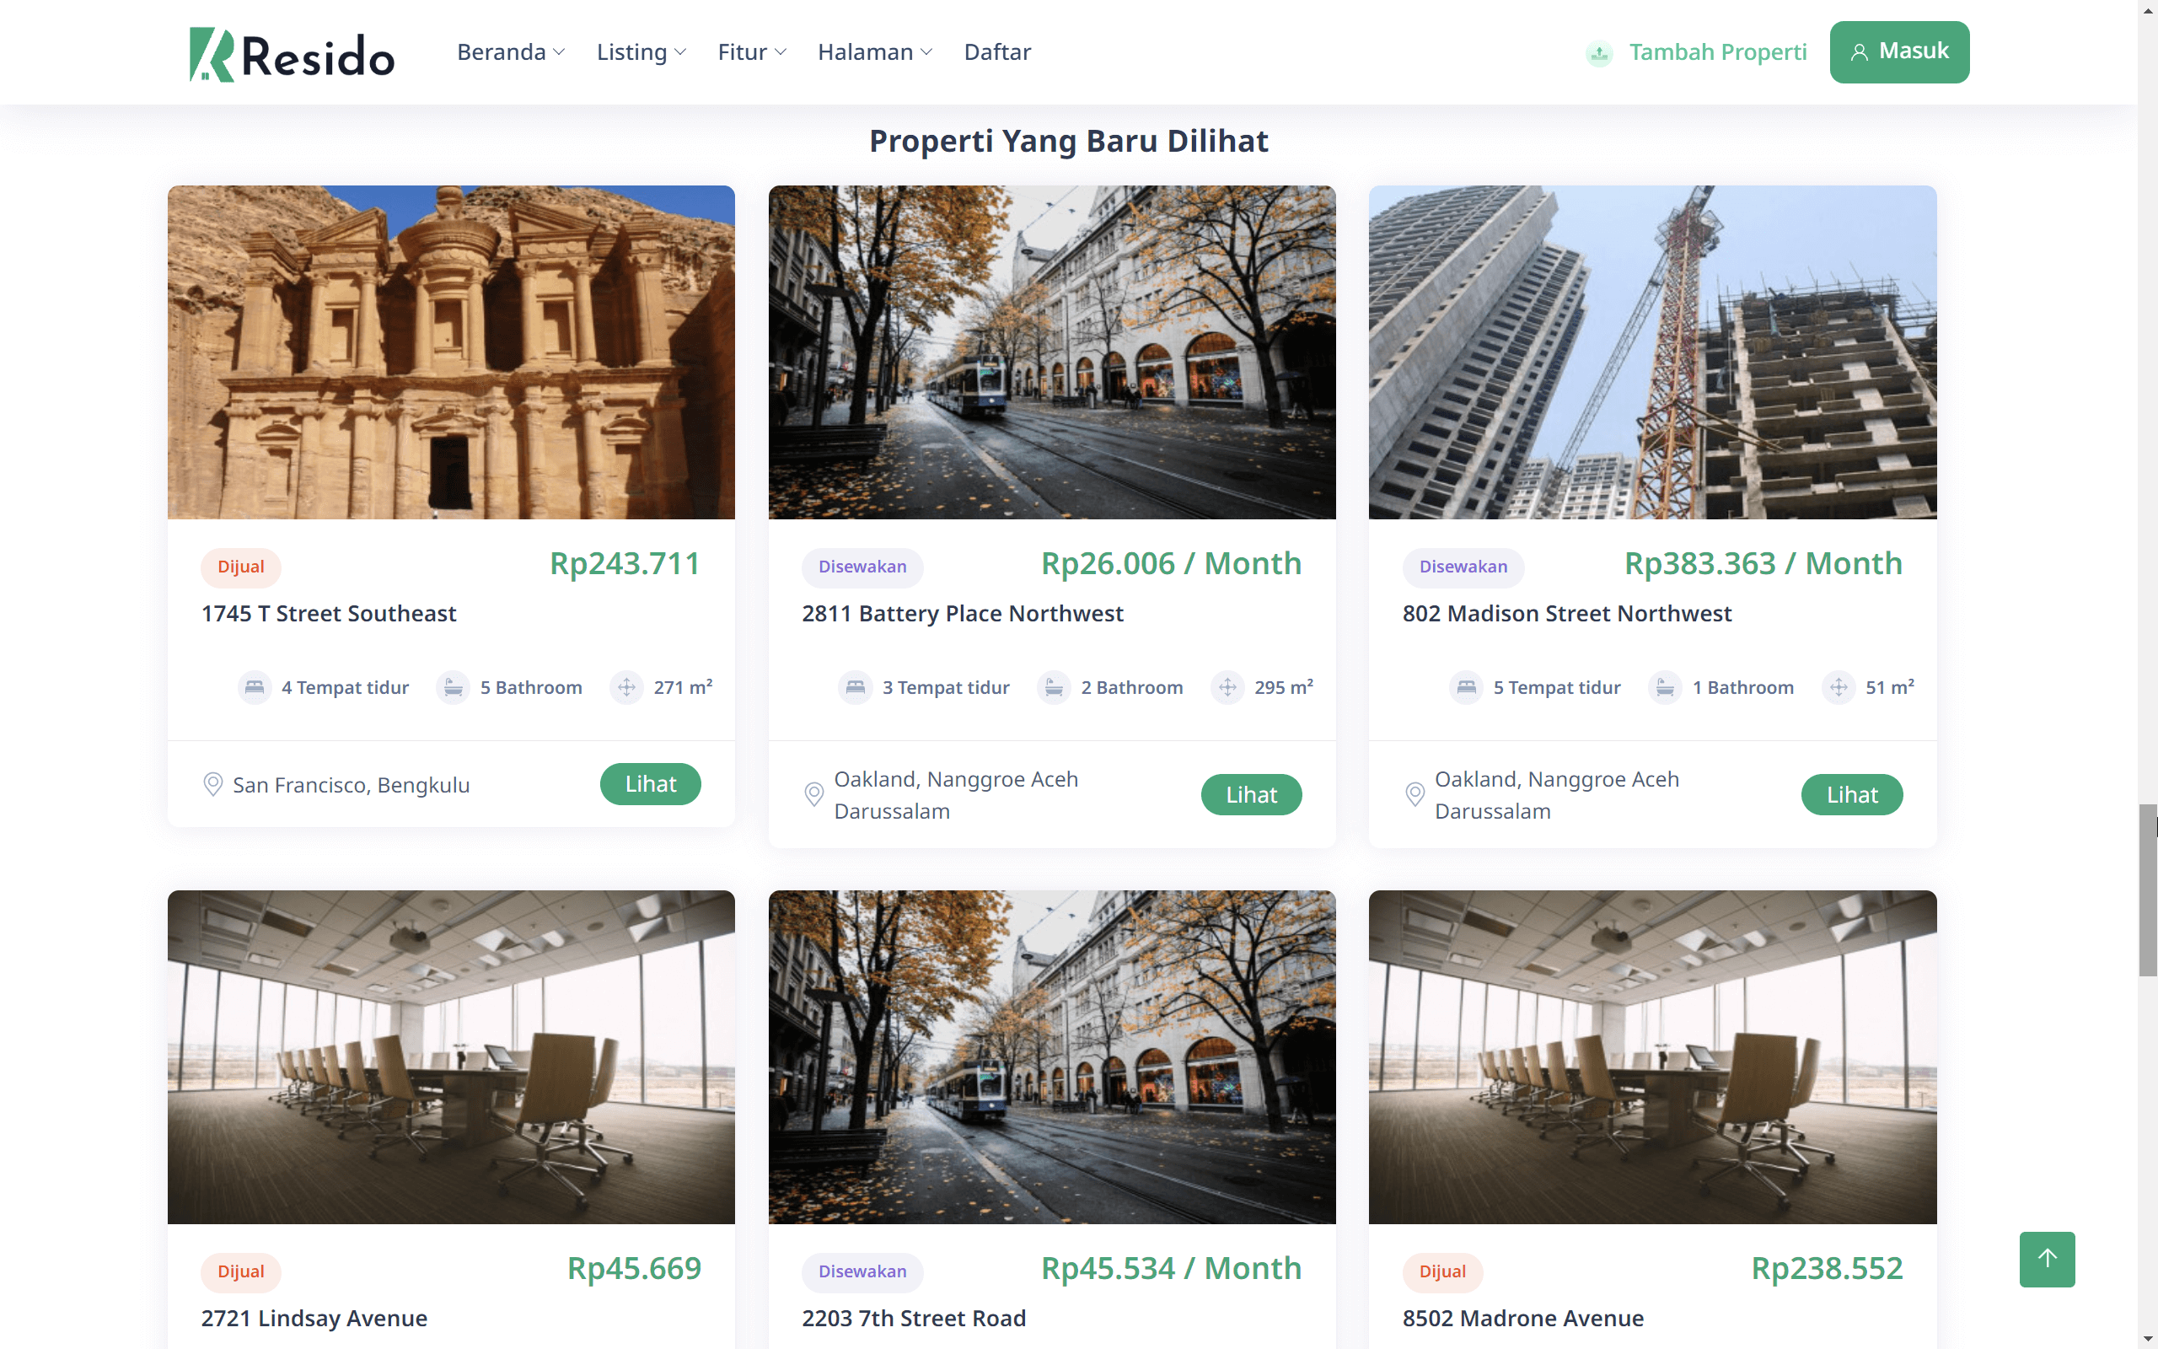Open the Tambah Properti link
The height and width of the screenshot is (1349, 2158).
click(x=1717, y=51)
